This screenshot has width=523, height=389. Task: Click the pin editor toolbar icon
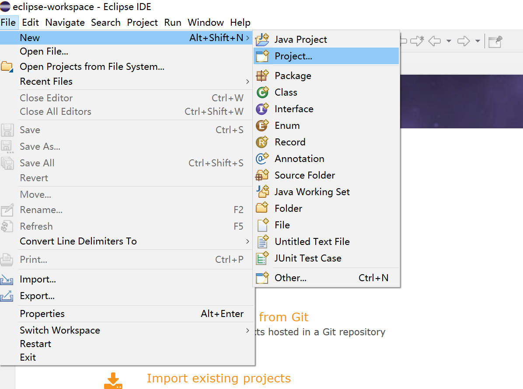495,41
